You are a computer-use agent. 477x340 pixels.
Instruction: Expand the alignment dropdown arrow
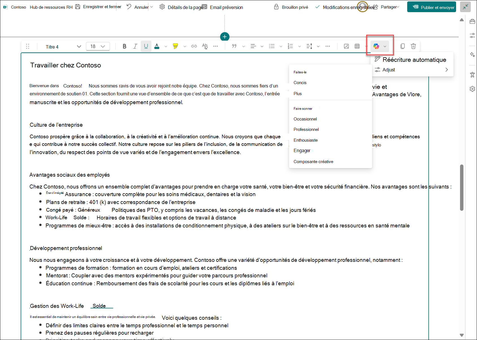[262, 46]
